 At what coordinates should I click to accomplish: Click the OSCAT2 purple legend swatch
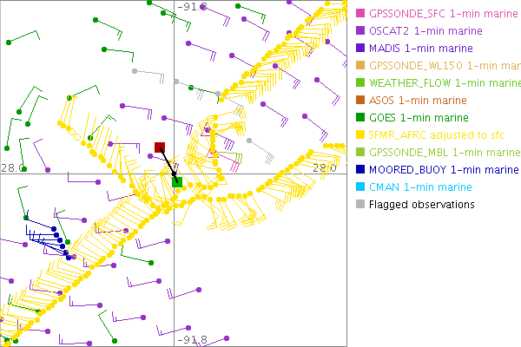coord(360,31)
